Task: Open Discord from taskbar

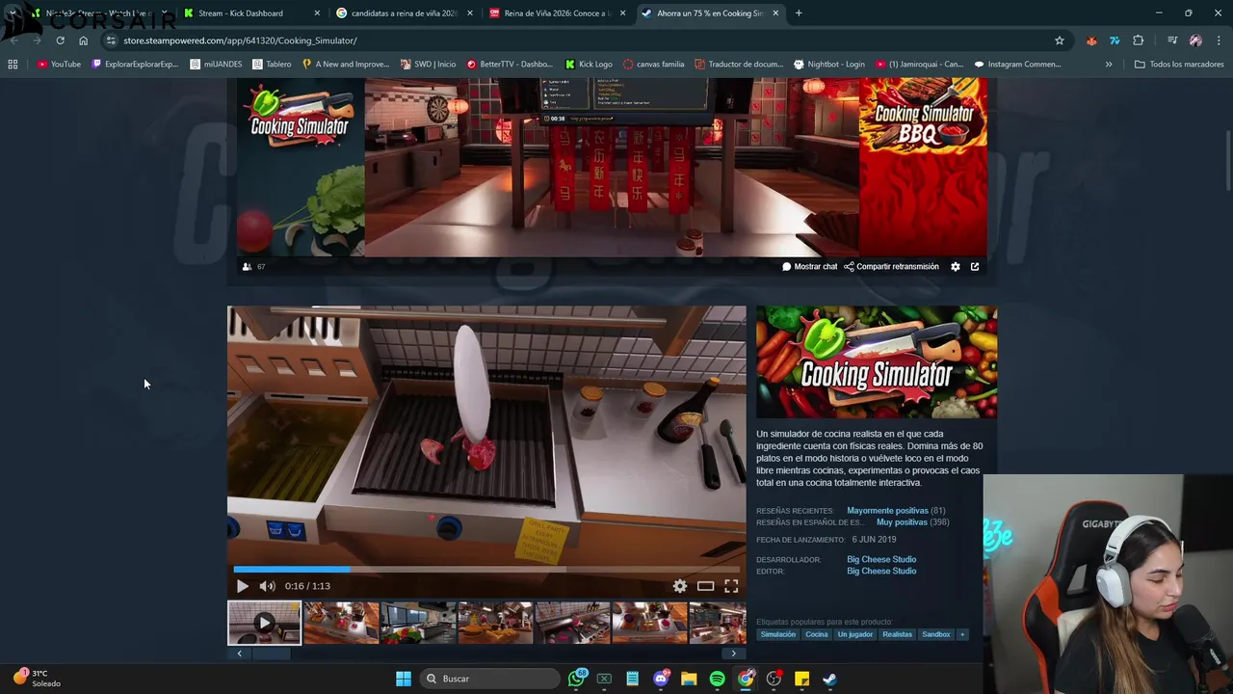Action: click(661, 679)
